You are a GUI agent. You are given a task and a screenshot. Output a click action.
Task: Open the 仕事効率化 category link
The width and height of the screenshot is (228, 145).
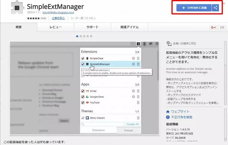(x=58, y=18)
